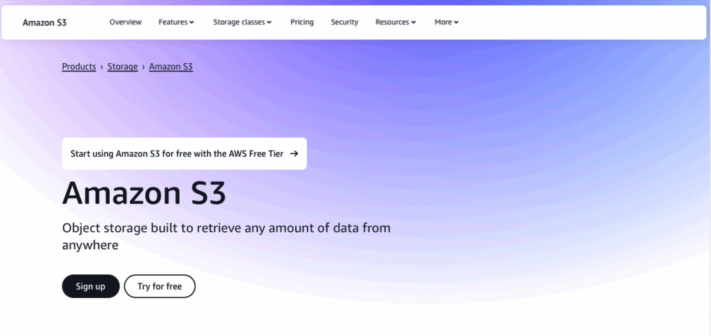Expand the Storage classes dropdown
The image size is (711, 336).
[x=242, y=22]
